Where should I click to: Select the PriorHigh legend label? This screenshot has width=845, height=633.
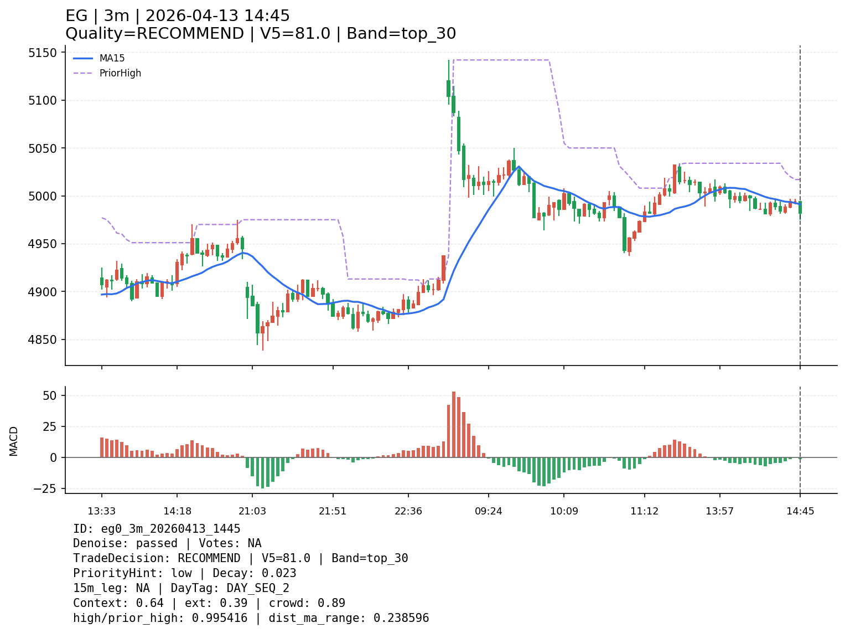[120, 73]
